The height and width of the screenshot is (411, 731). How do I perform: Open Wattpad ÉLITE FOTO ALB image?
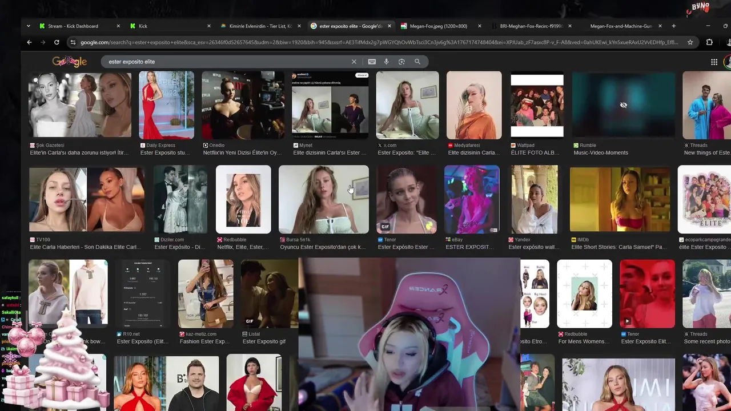537,105
